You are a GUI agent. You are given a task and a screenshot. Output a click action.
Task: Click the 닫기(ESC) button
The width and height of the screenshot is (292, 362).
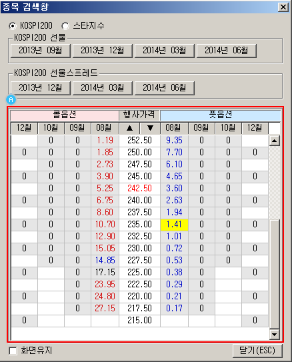pyautogui.click(x=257, y=351)
